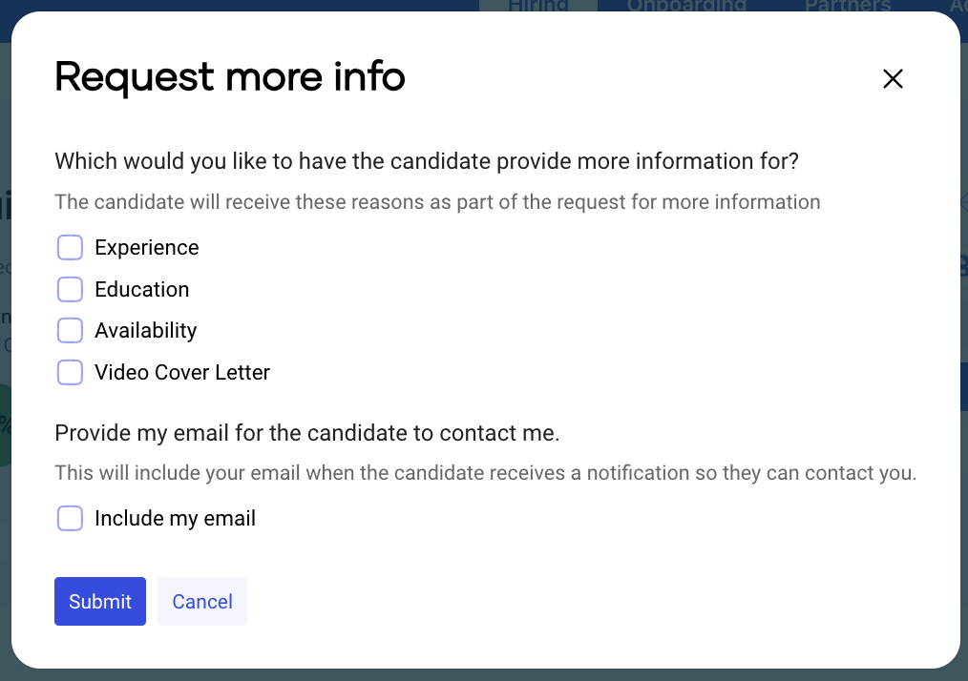The width and height of the screenshot is (968, 681).
Task: Click the X icon in the dialog corner
Action: [893, 79]
